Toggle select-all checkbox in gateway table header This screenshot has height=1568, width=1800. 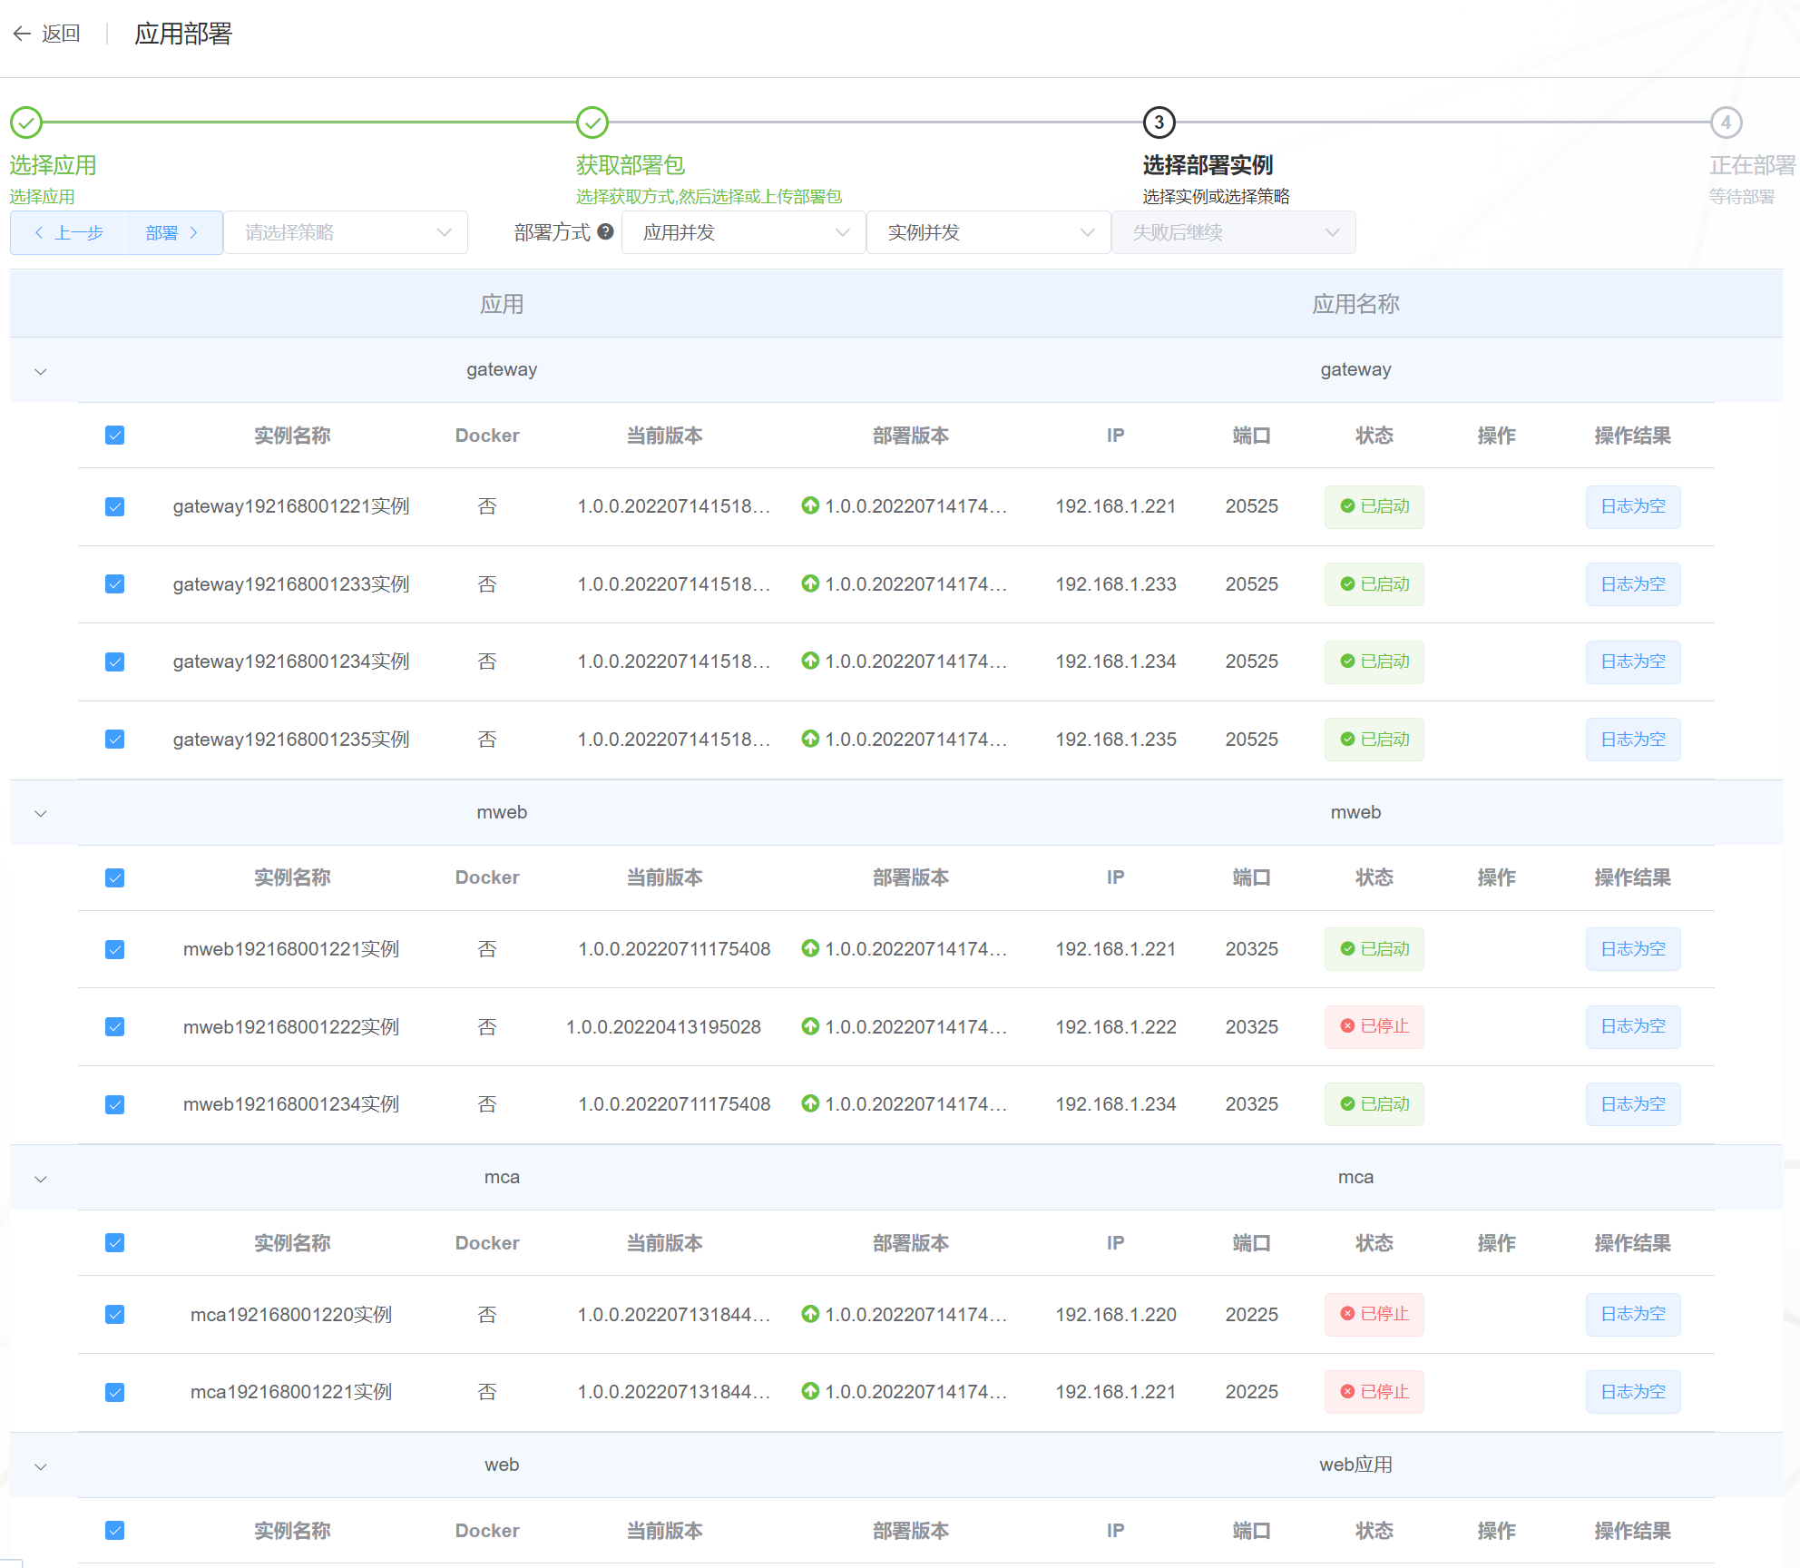coord(114,436)
